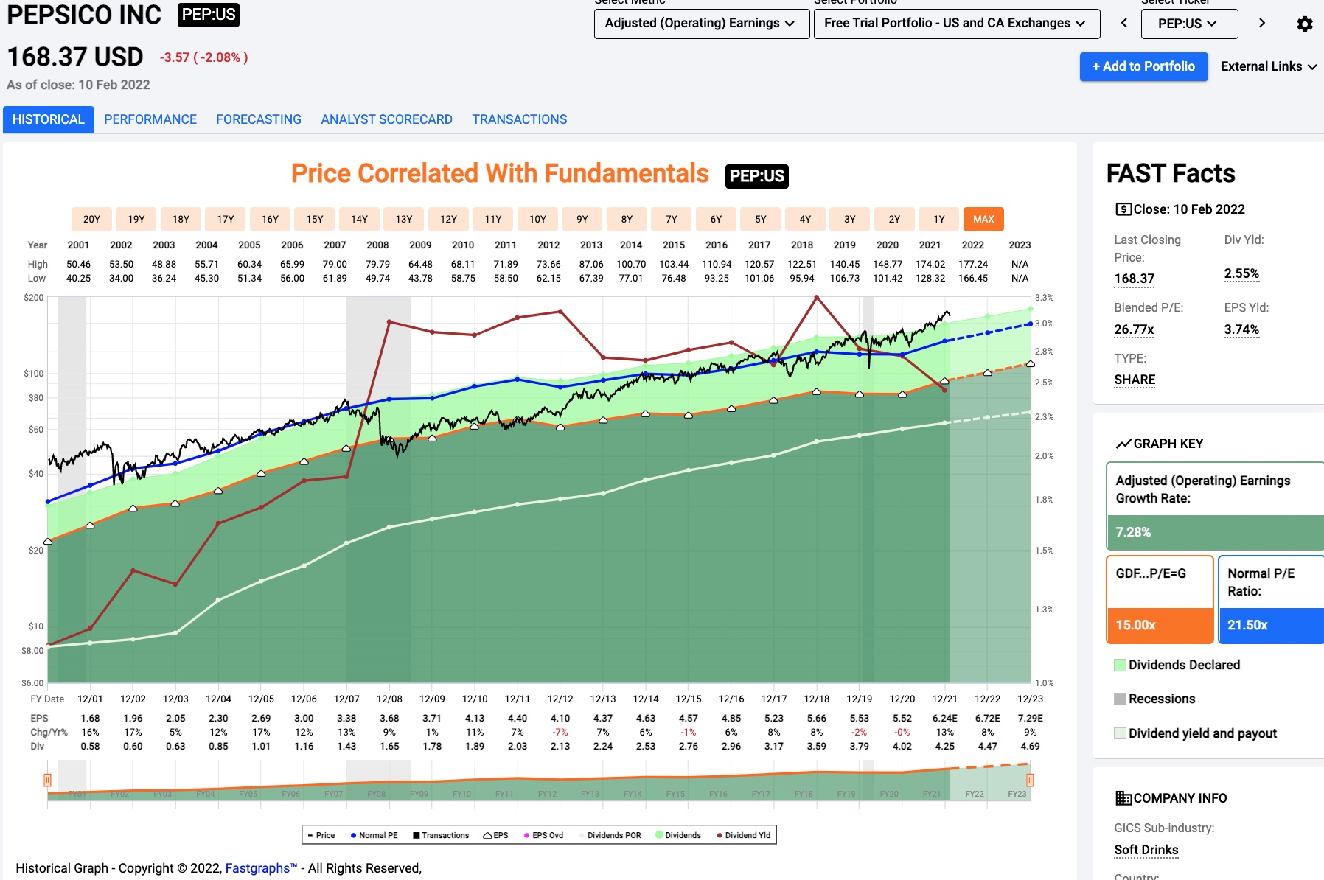Select the 7Y time range button
Screen dimensions: 1324x880
click(672, 219)
